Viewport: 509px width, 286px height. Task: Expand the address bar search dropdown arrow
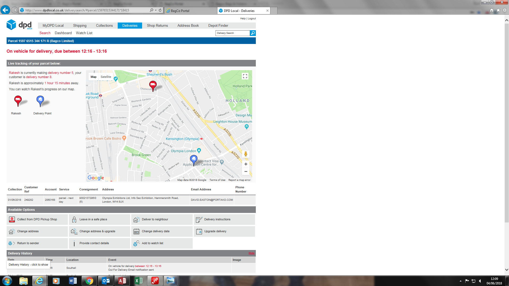(x=156, y=10)
